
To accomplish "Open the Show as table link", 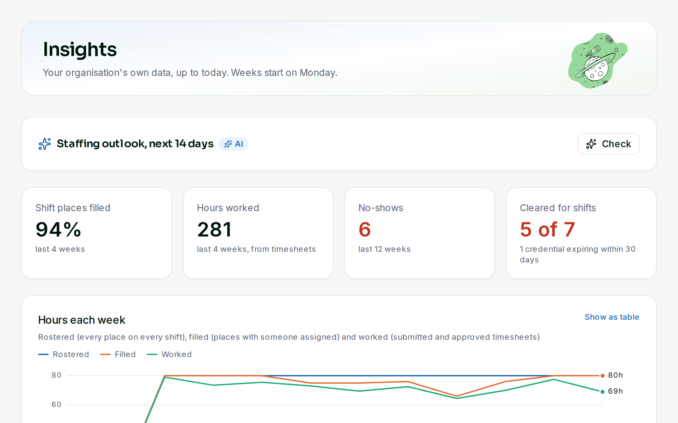I will (x=612, y=317).
